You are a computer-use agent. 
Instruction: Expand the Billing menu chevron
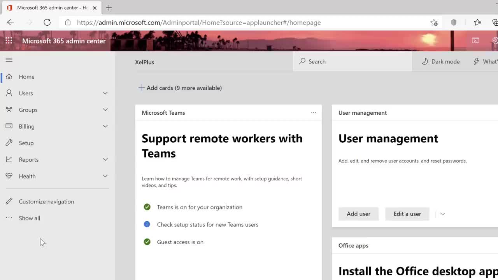[105, 126]
